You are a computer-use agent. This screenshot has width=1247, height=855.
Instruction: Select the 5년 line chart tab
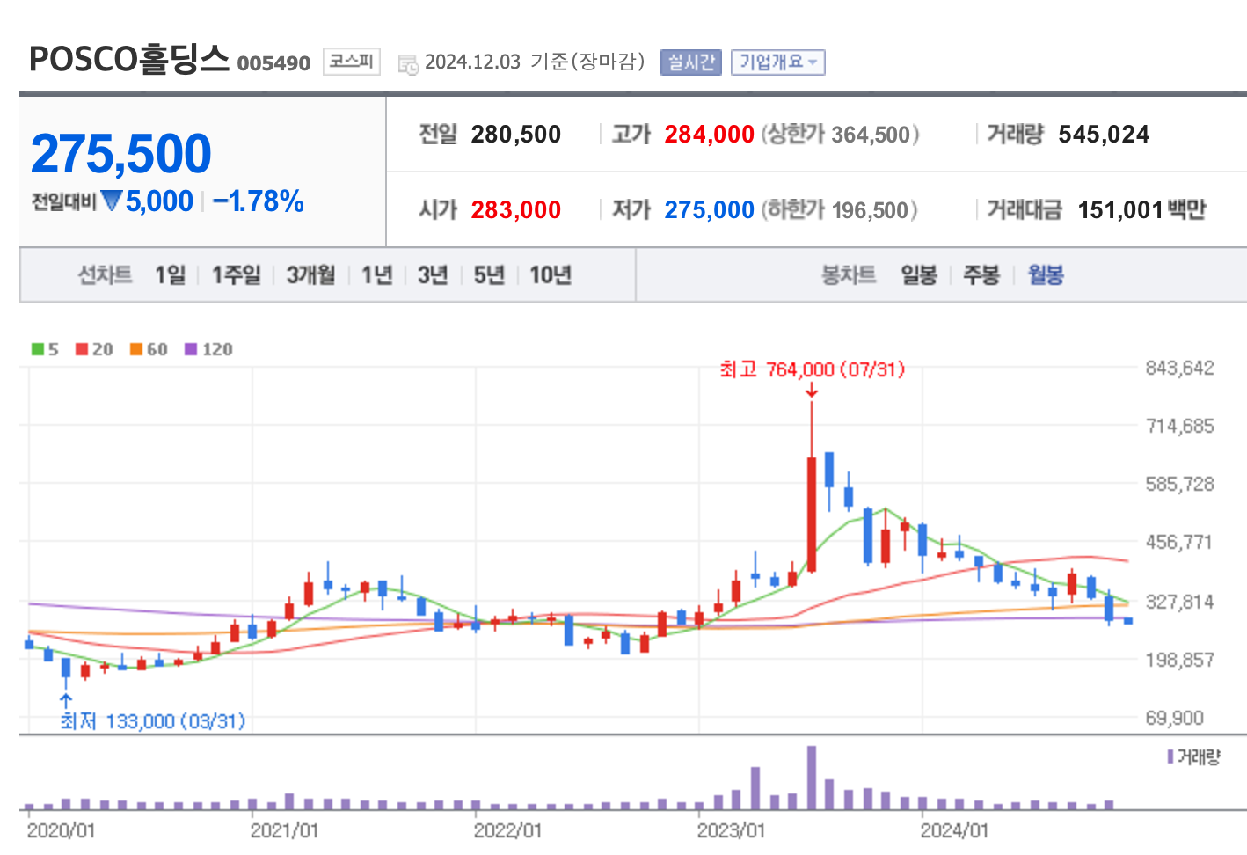(x=489, y=275)
